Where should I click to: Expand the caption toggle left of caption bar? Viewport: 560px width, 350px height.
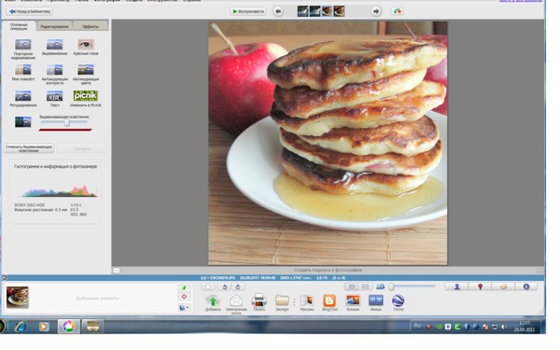(x=117, y=271)
